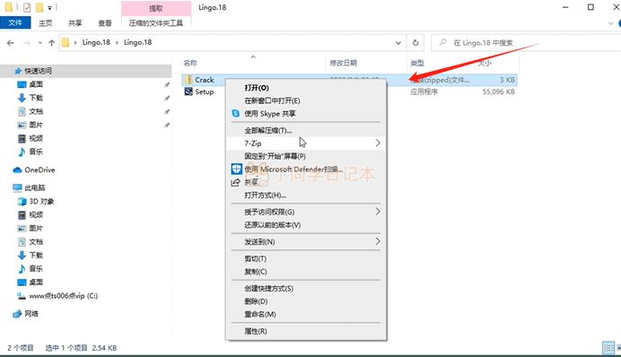Sort by the 名称 column header

(190, 63)
